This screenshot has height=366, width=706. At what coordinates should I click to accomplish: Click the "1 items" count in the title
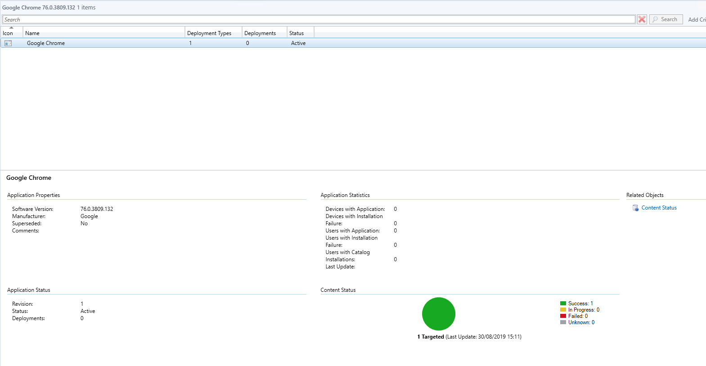click(86, 8)
